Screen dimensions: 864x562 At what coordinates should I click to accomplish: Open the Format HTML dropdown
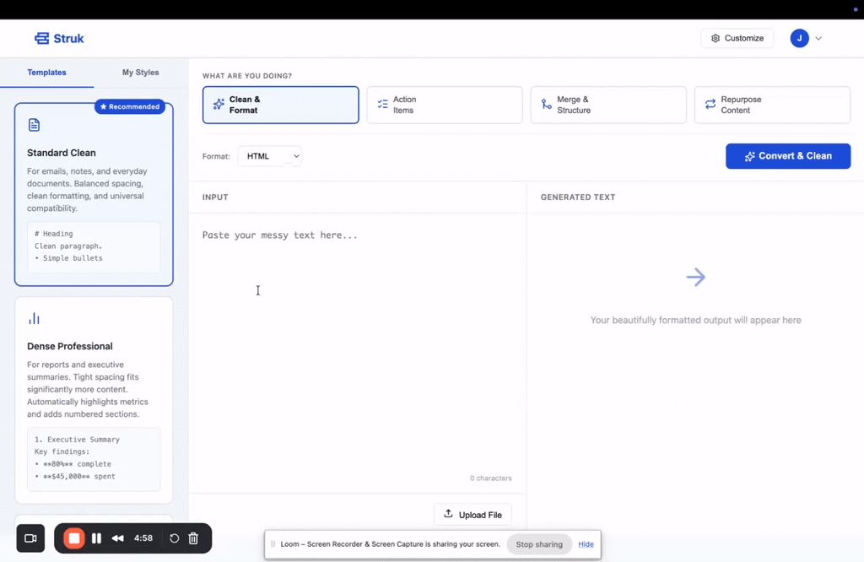click(x=269, y=156)
